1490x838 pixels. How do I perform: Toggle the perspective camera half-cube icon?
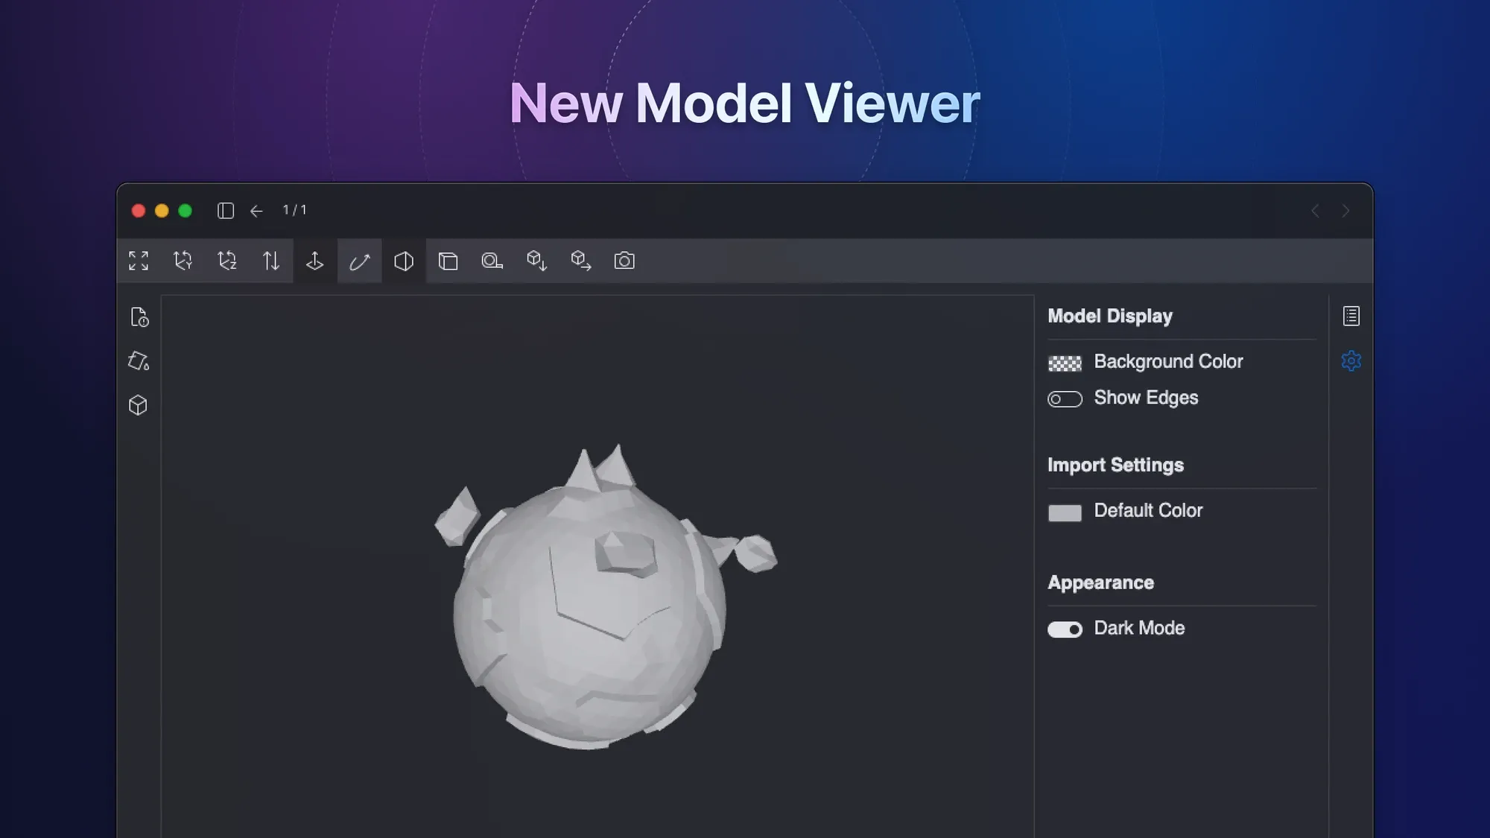404,261
